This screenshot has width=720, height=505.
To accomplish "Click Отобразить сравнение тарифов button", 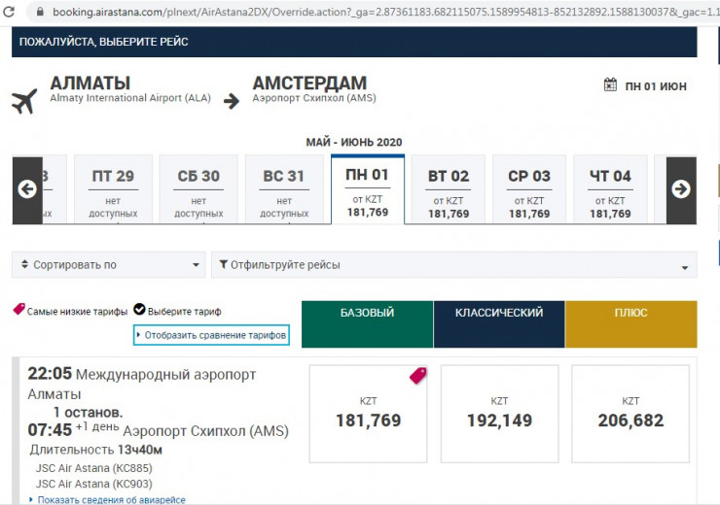I will pos(212,335).
